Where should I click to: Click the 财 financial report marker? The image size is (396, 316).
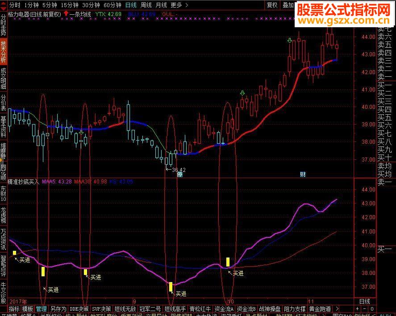(x=303, y=174)
